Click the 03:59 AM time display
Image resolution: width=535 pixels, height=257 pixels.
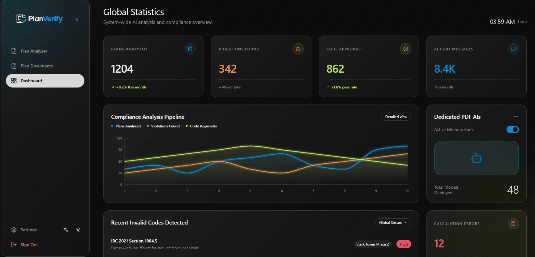502,22
